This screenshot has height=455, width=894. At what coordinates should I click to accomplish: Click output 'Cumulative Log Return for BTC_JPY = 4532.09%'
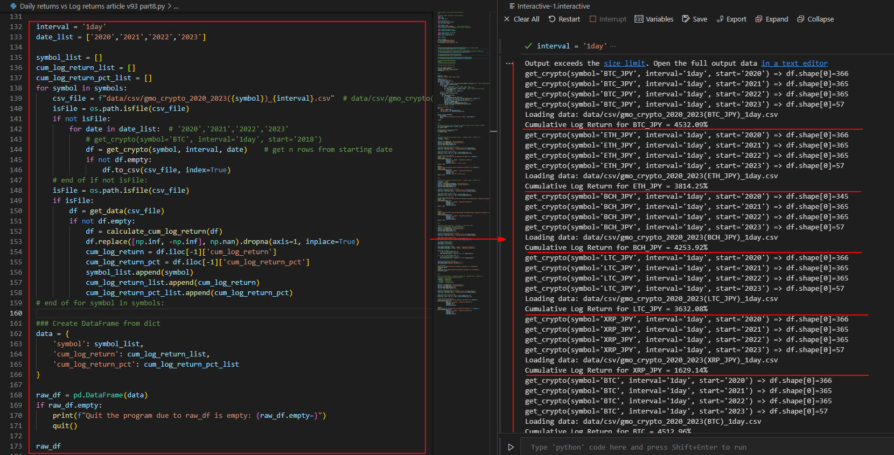616,124
